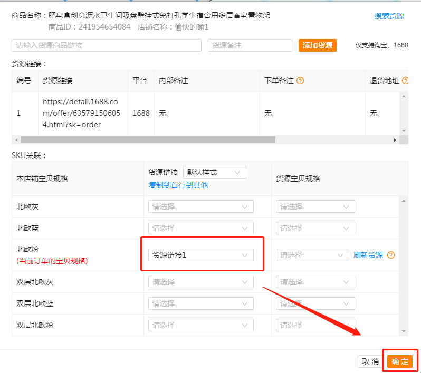The height and width of the screenshot is (373, 421).
Task: Click 复制到首行到其他 link
Action: 178,185
